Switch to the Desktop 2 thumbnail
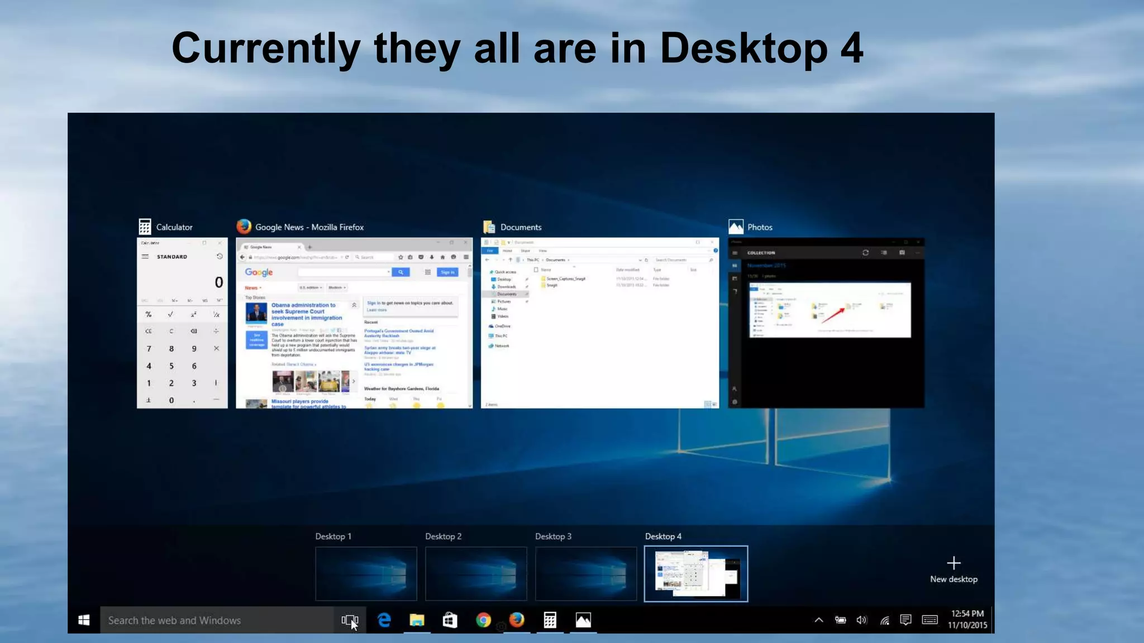Viewport: 1144px width, 643px height. pos(476,573)
